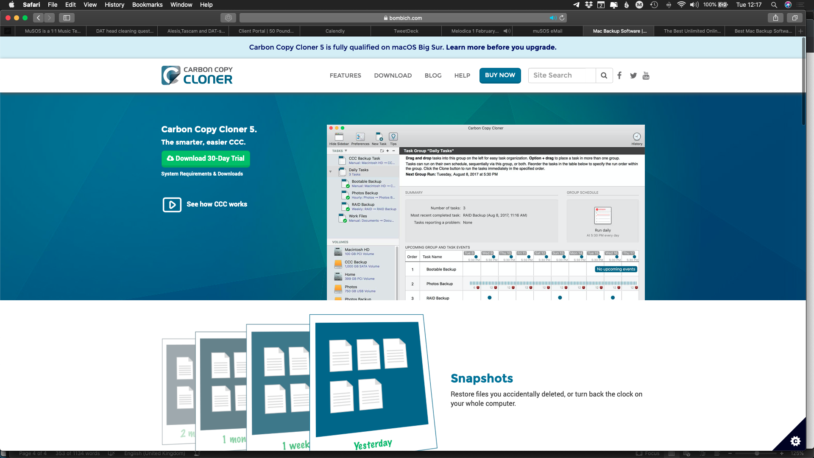Switch to Client Portal tab
Screen dimensions: 814x458
264,31
